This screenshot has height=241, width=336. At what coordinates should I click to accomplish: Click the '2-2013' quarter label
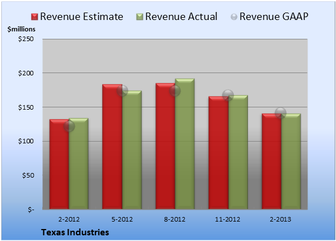pos(281,219)
